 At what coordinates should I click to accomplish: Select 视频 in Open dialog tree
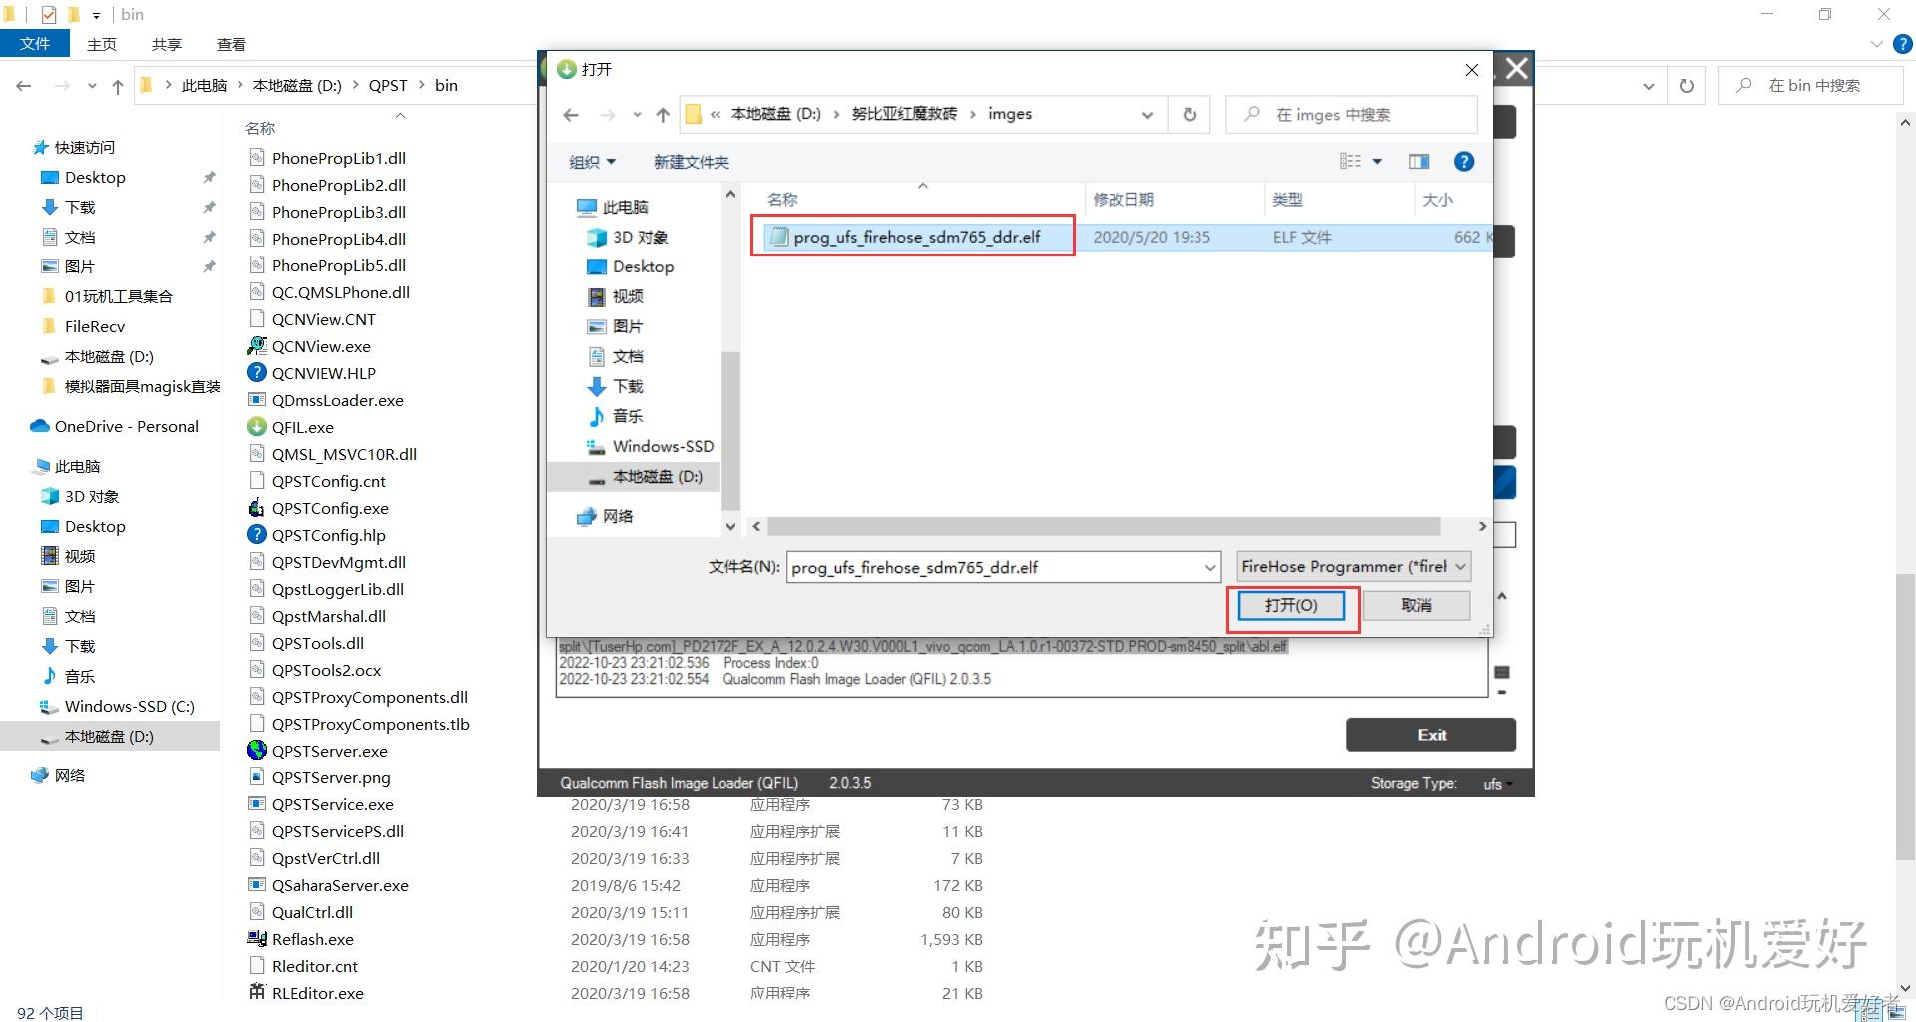pyautogui.click(x=615, y=296)
